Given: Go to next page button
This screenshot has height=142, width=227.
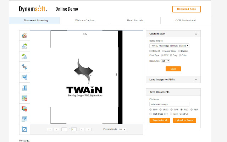Looking at the screenshot, I should [x=82, y=129].
